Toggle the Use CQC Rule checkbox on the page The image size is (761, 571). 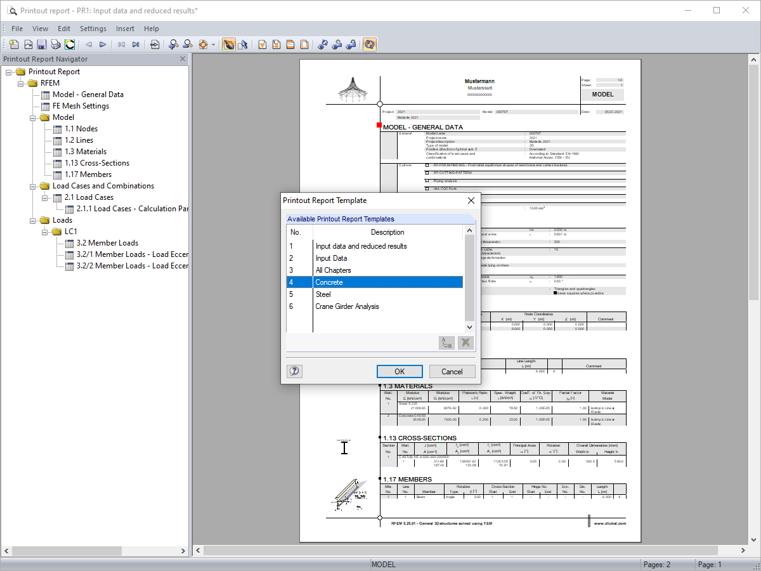tap(427, 188)
